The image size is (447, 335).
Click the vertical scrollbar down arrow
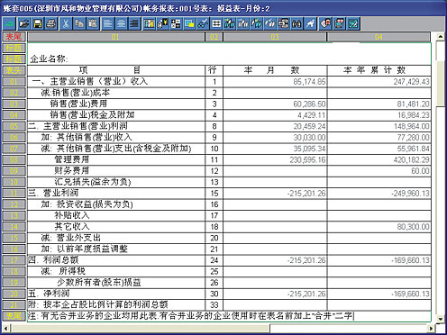(440, 319)
